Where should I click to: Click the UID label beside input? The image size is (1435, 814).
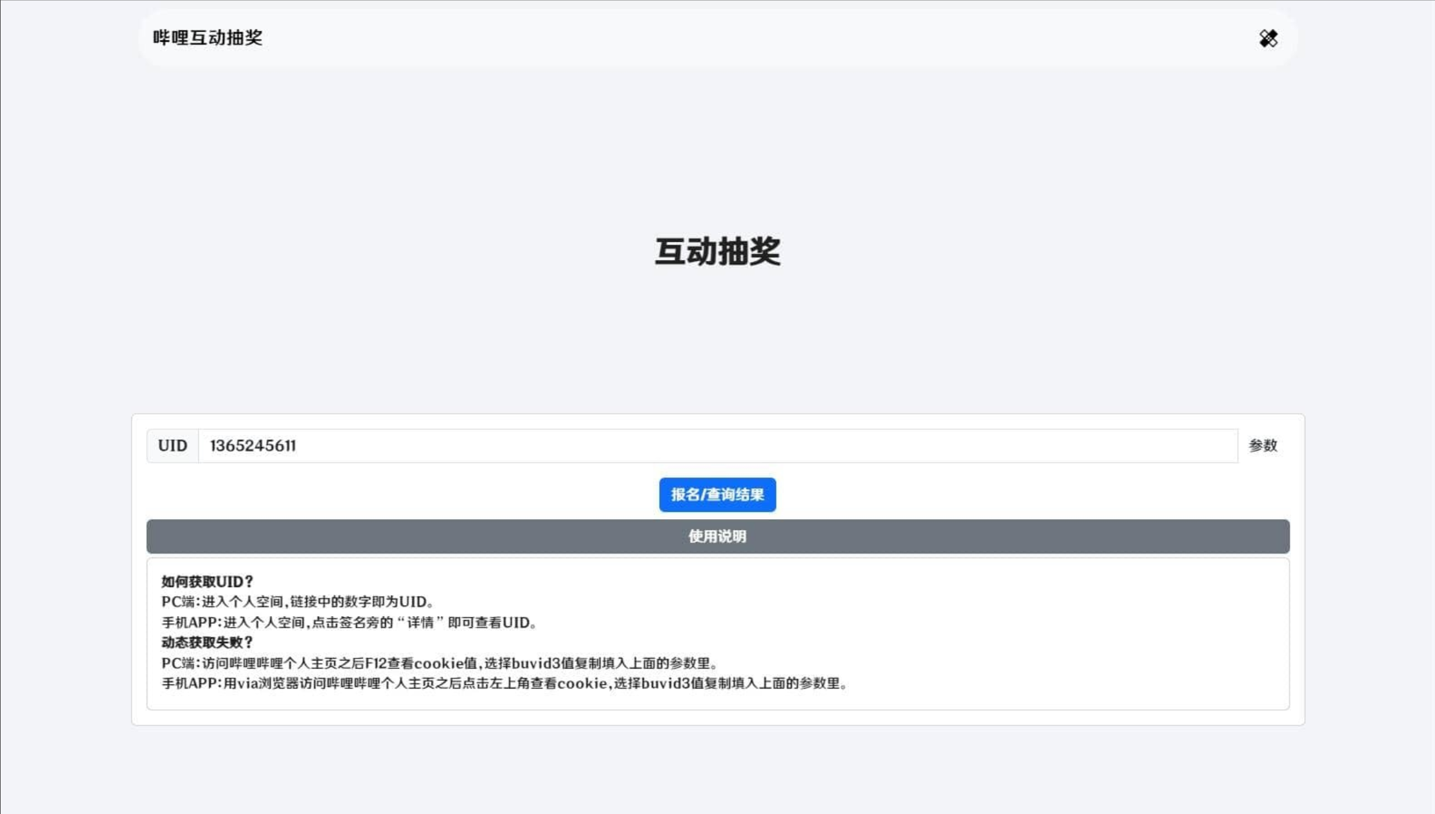click(172, 446)
